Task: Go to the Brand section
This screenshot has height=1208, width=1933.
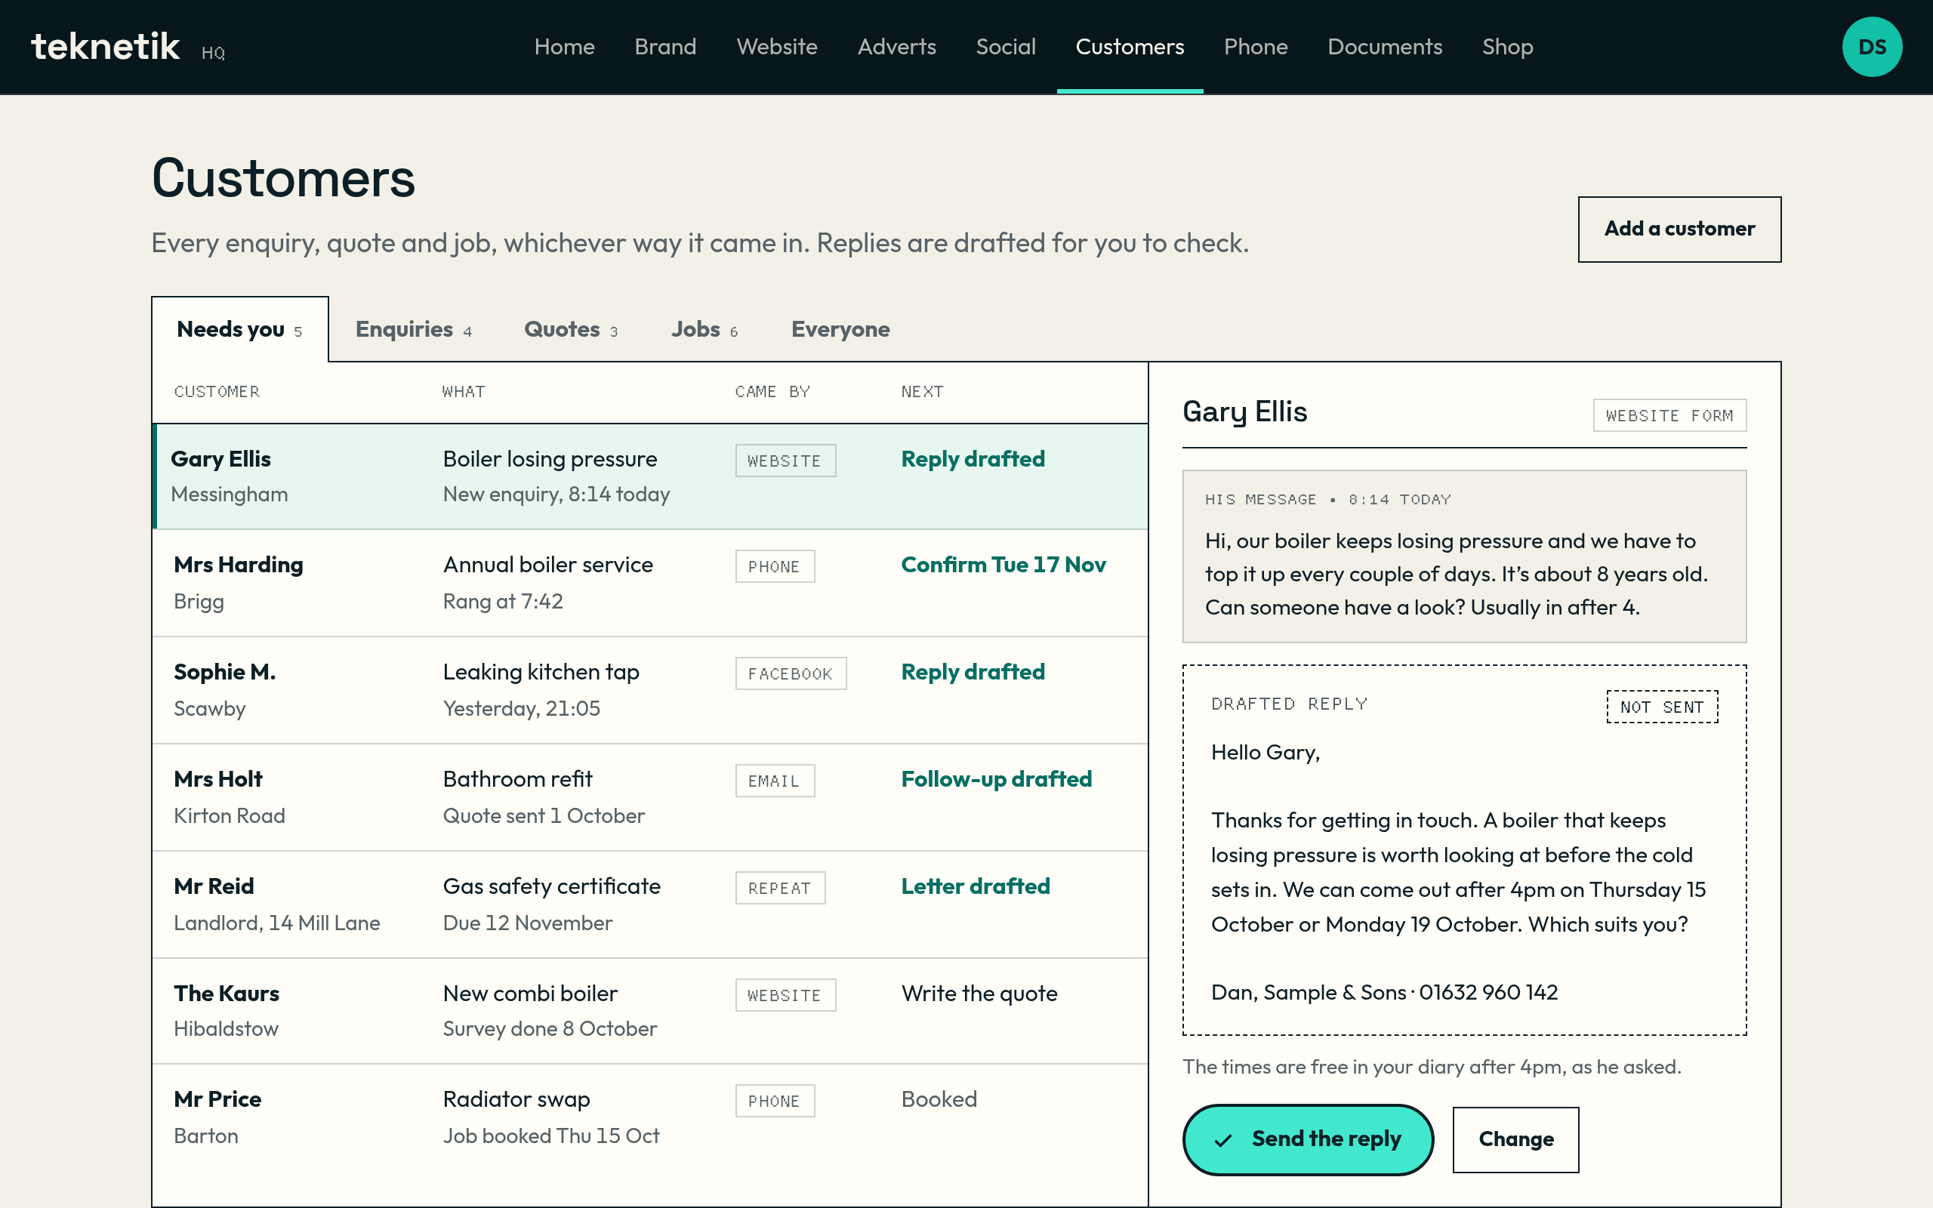Action: (x=664, y=46)
